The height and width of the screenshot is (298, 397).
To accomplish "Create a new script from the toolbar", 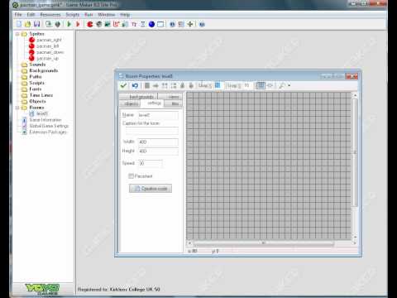I will pyautogui.click(x=125, y=24).
